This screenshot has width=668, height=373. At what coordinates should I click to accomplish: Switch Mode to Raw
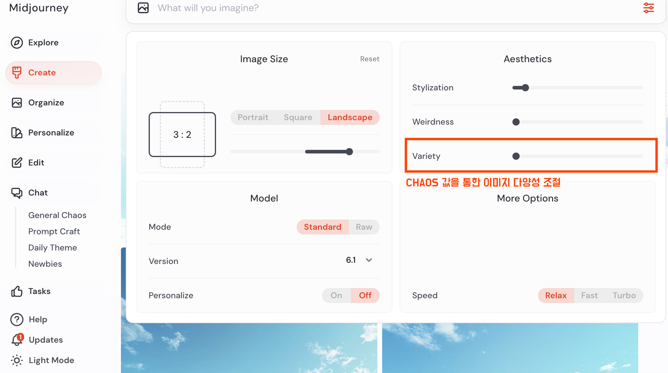point(364,227)
